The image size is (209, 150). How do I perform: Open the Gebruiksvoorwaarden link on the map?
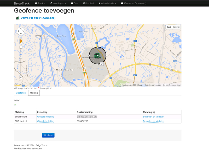(x=153, y=85)
